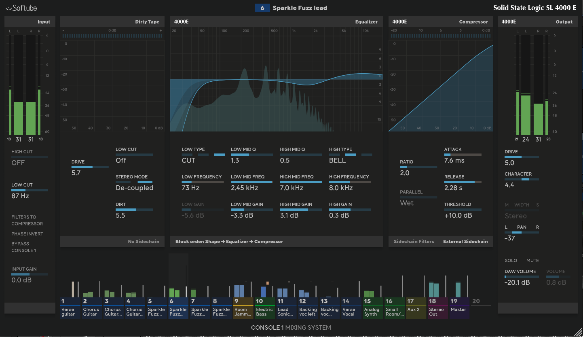Toggle Sidechain Filters option
Image resolution: width=583 pixels, height=337 pixels.
coord(414,242)
